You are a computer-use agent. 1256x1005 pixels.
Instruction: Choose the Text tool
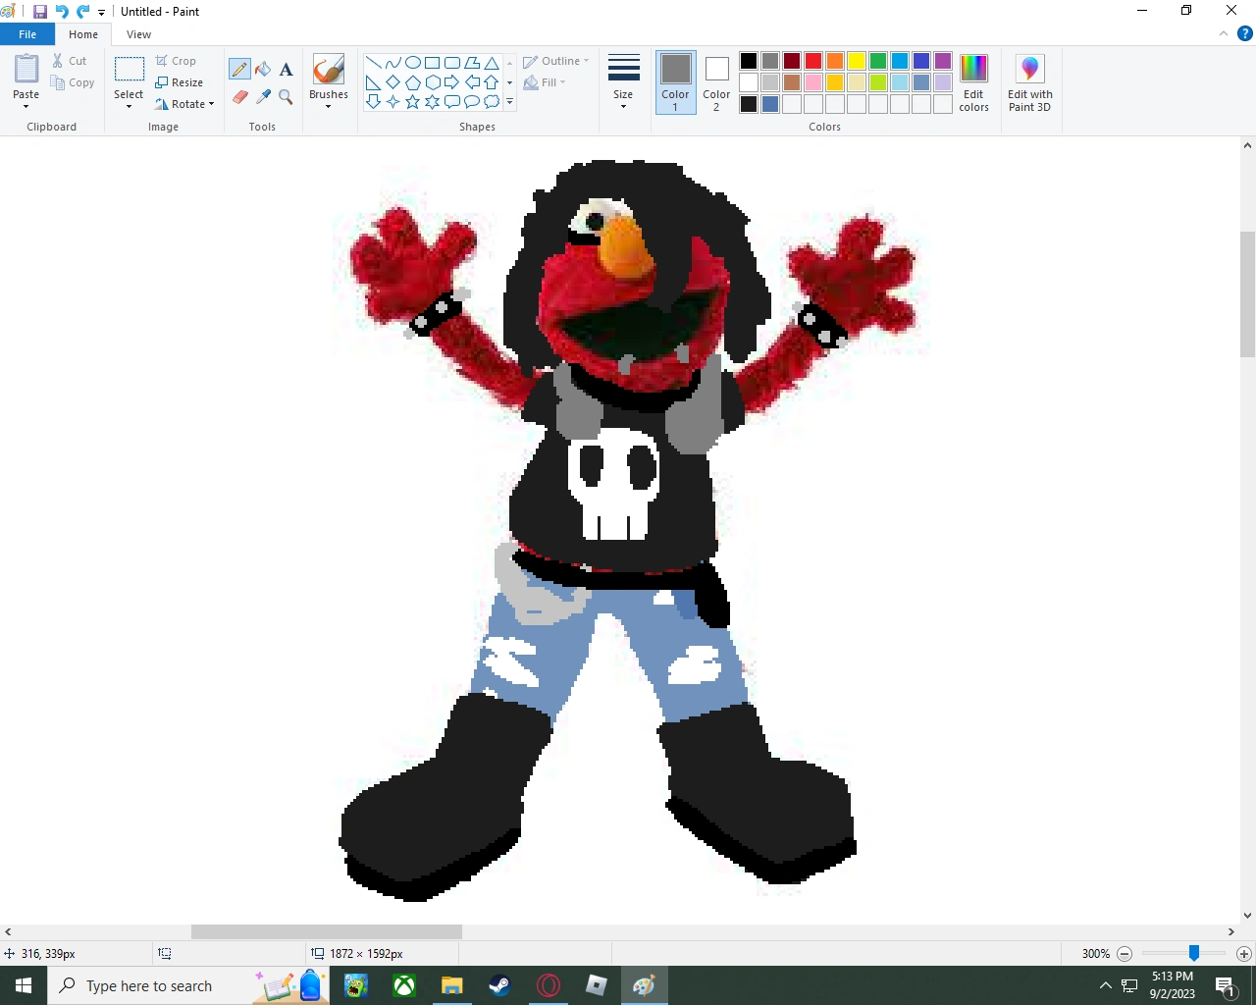click(286, 69)
